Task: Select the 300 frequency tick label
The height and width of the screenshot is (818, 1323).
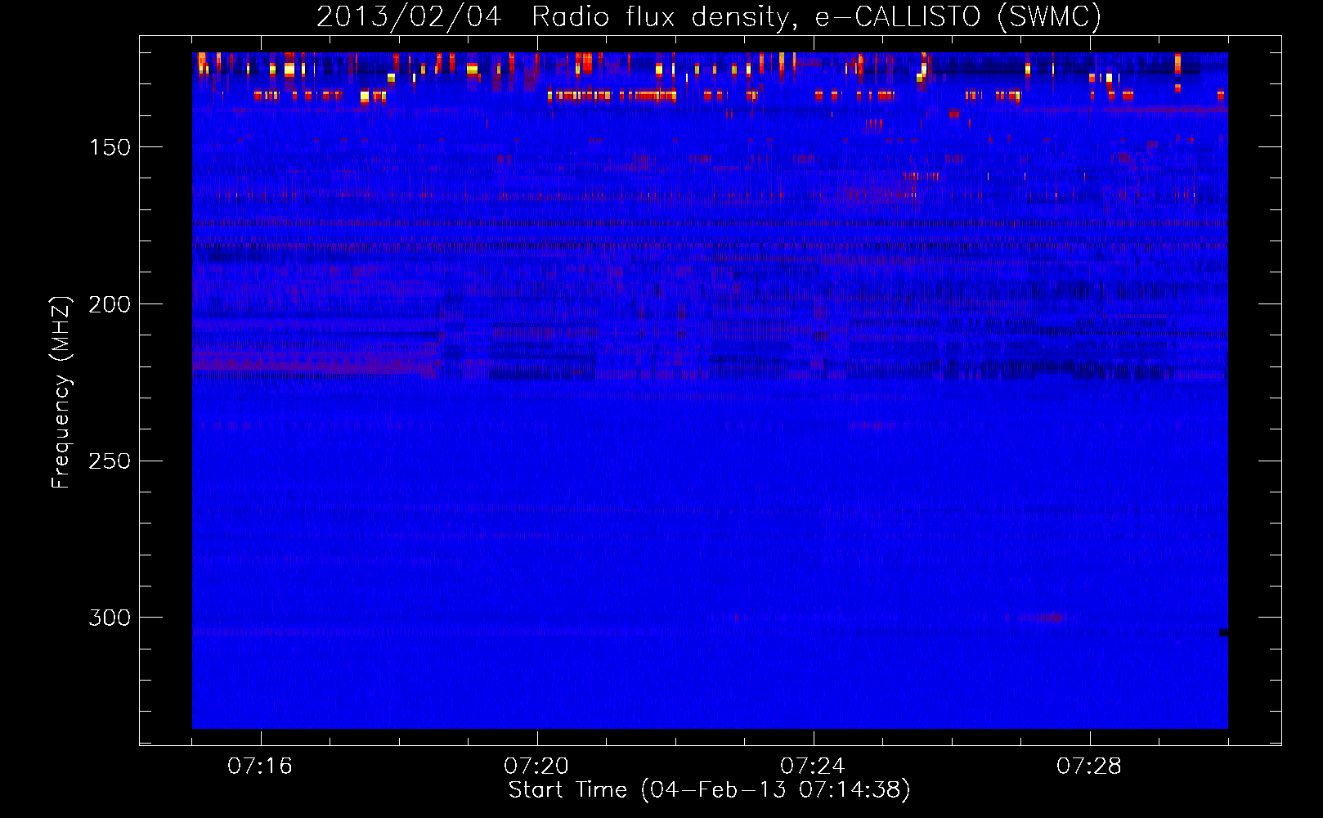Action: [110, 618]
